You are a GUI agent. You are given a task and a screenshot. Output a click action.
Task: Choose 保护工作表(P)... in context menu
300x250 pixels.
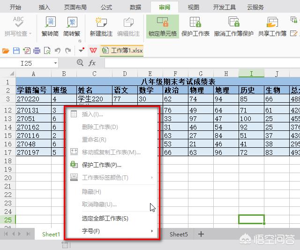[x=112, y=165]
